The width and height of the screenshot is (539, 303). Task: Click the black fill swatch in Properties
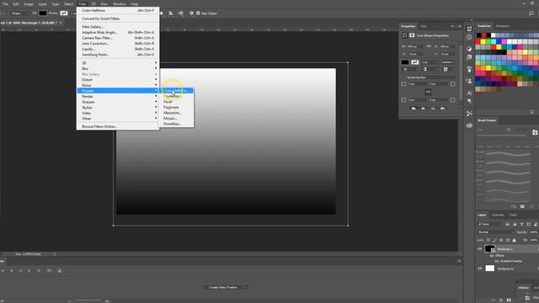405,62
